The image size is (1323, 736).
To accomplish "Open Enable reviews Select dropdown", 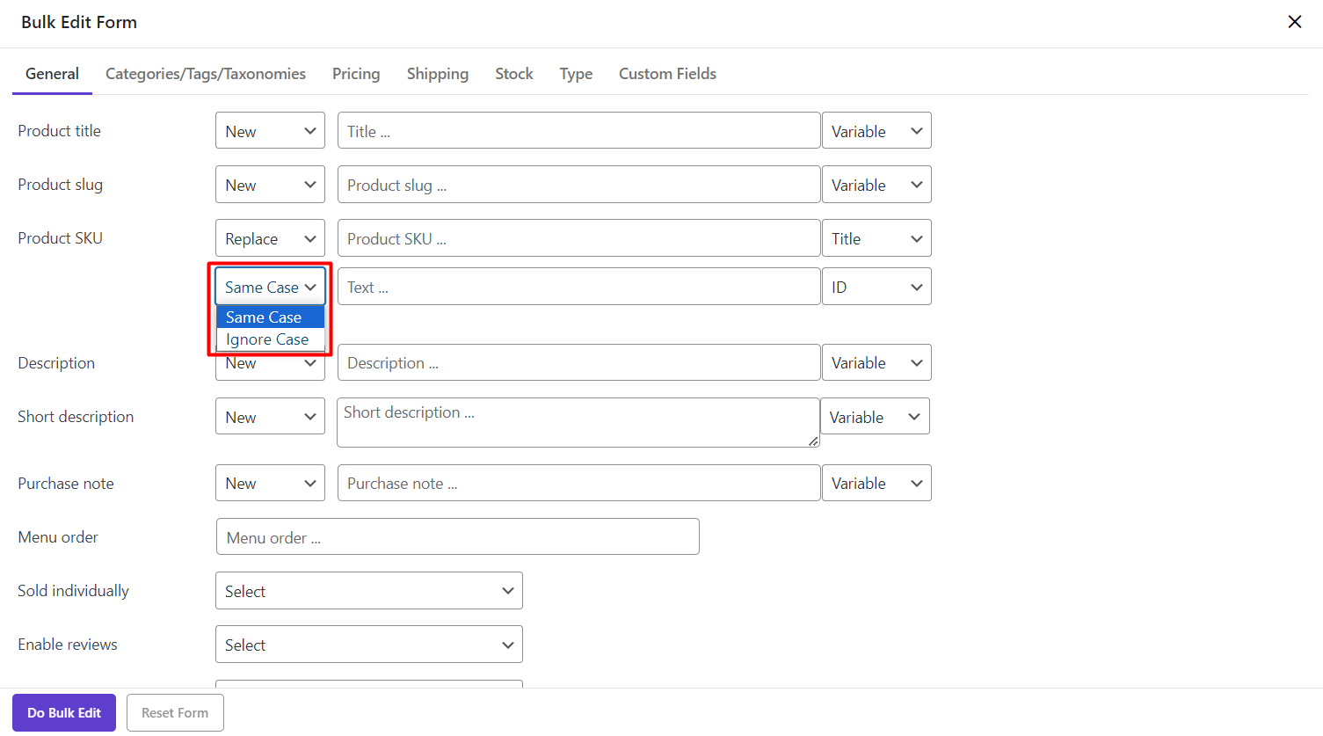I will 369,645.
